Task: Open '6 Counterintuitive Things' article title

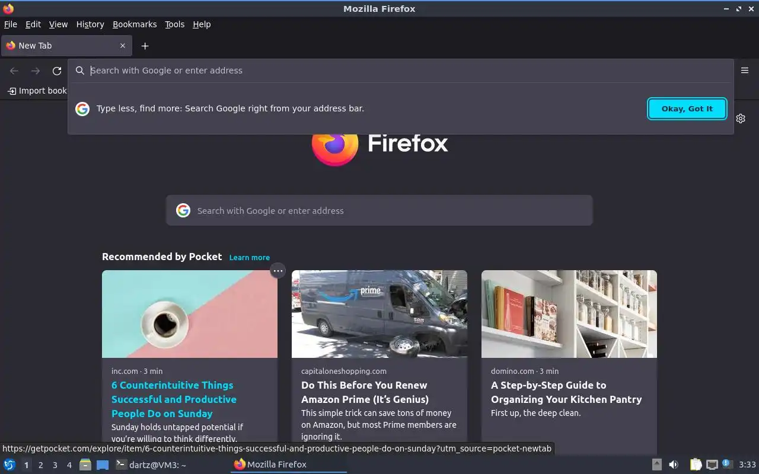Action: (x=174, y=399)
